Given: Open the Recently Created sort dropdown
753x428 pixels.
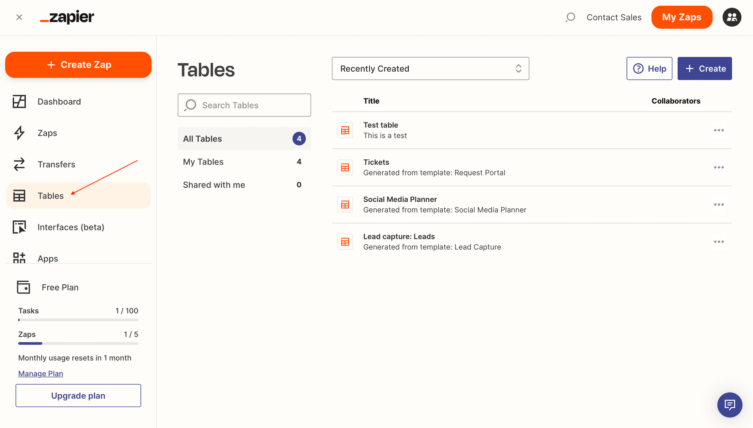Looking at the screenshot, I should tap(430, 69).
